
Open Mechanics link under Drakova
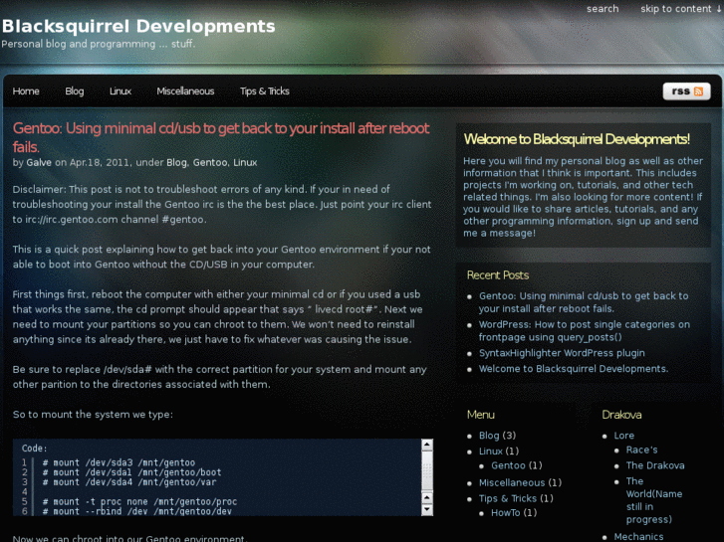click(x=638, y=536)
